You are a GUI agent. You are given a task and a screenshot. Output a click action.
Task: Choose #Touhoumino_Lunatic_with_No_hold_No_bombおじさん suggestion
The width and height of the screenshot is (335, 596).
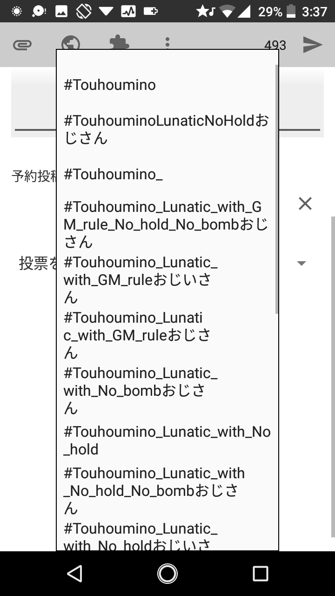tap(154, 491)
